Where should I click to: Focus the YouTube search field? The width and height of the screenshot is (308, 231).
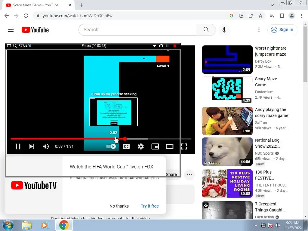point(138,30)
